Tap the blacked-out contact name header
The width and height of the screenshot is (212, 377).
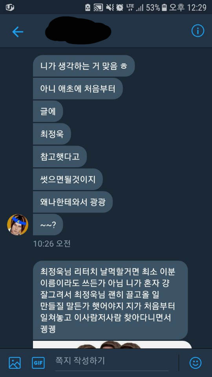click(x=78, y=30)
